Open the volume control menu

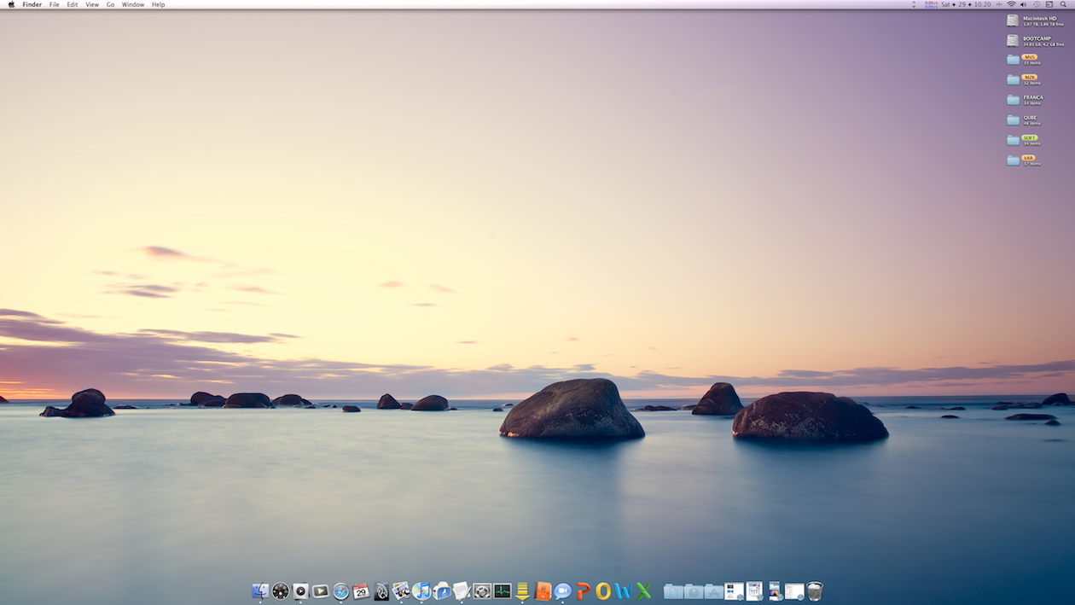1023,4
